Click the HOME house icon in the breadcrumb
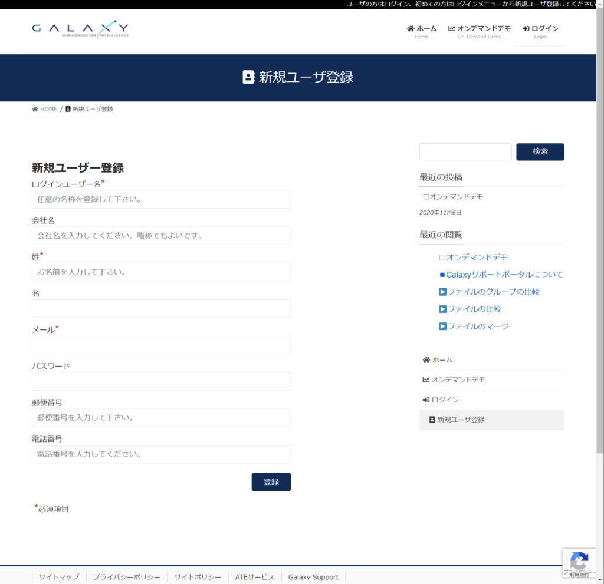Viewport: 604px width, 584px height. [x=34, y=108]
